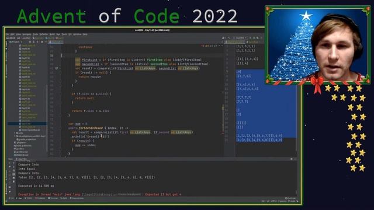Image resolution: width=374 pixels, height=210 pixels.
Task: Open the Navigate menu
Action: pos(27,34)
